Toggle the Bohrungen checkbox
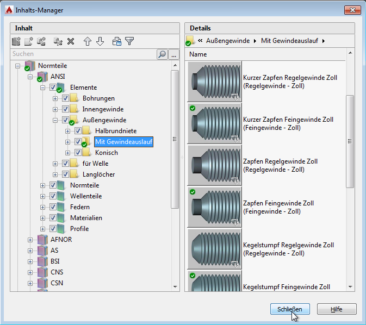The height and width of the screenshot is (325, 366). click(65, 98)
